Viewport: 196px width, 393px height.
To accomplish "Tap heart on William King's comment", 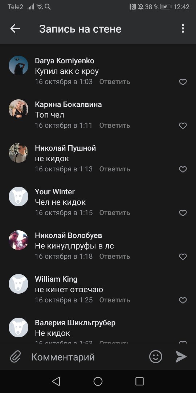I will click(x=183, y=300).
